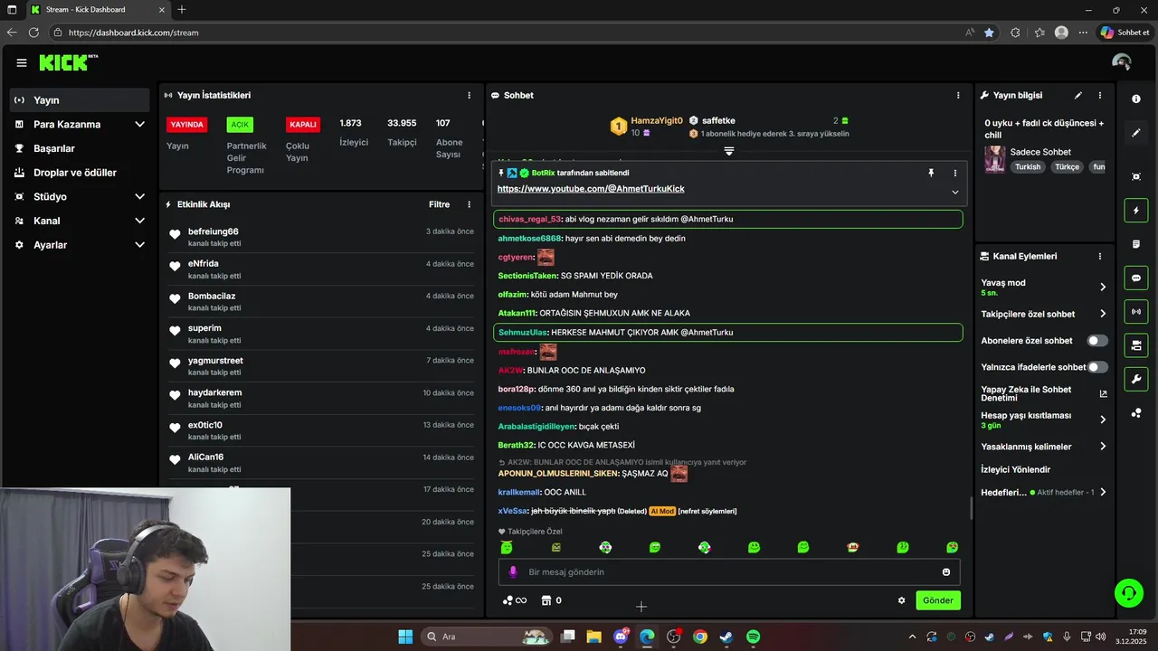
Task: Toggle Abonelere özel sohbet switch
Action: pyautogui.click(x=1097, y=341)
